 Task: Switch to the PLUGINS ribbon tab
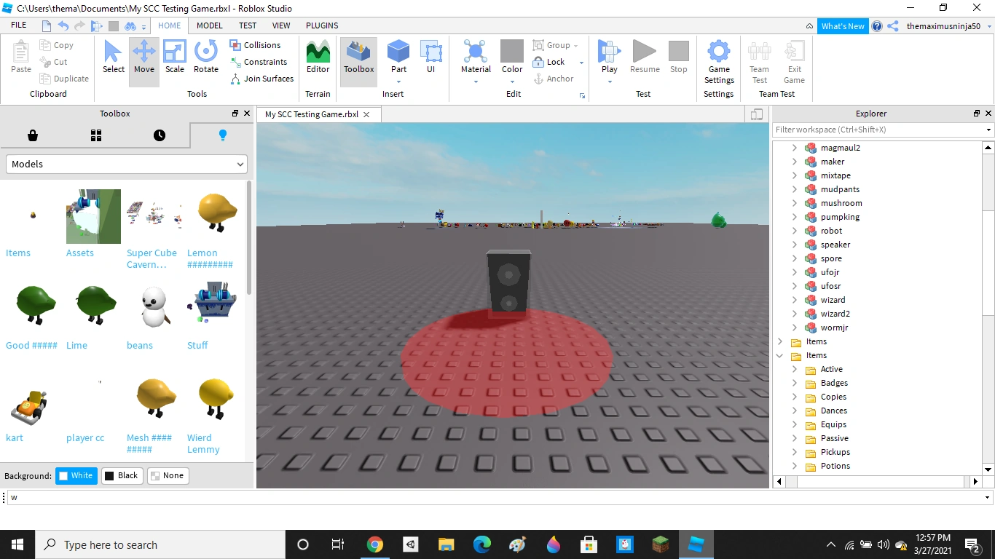(322, 25)
